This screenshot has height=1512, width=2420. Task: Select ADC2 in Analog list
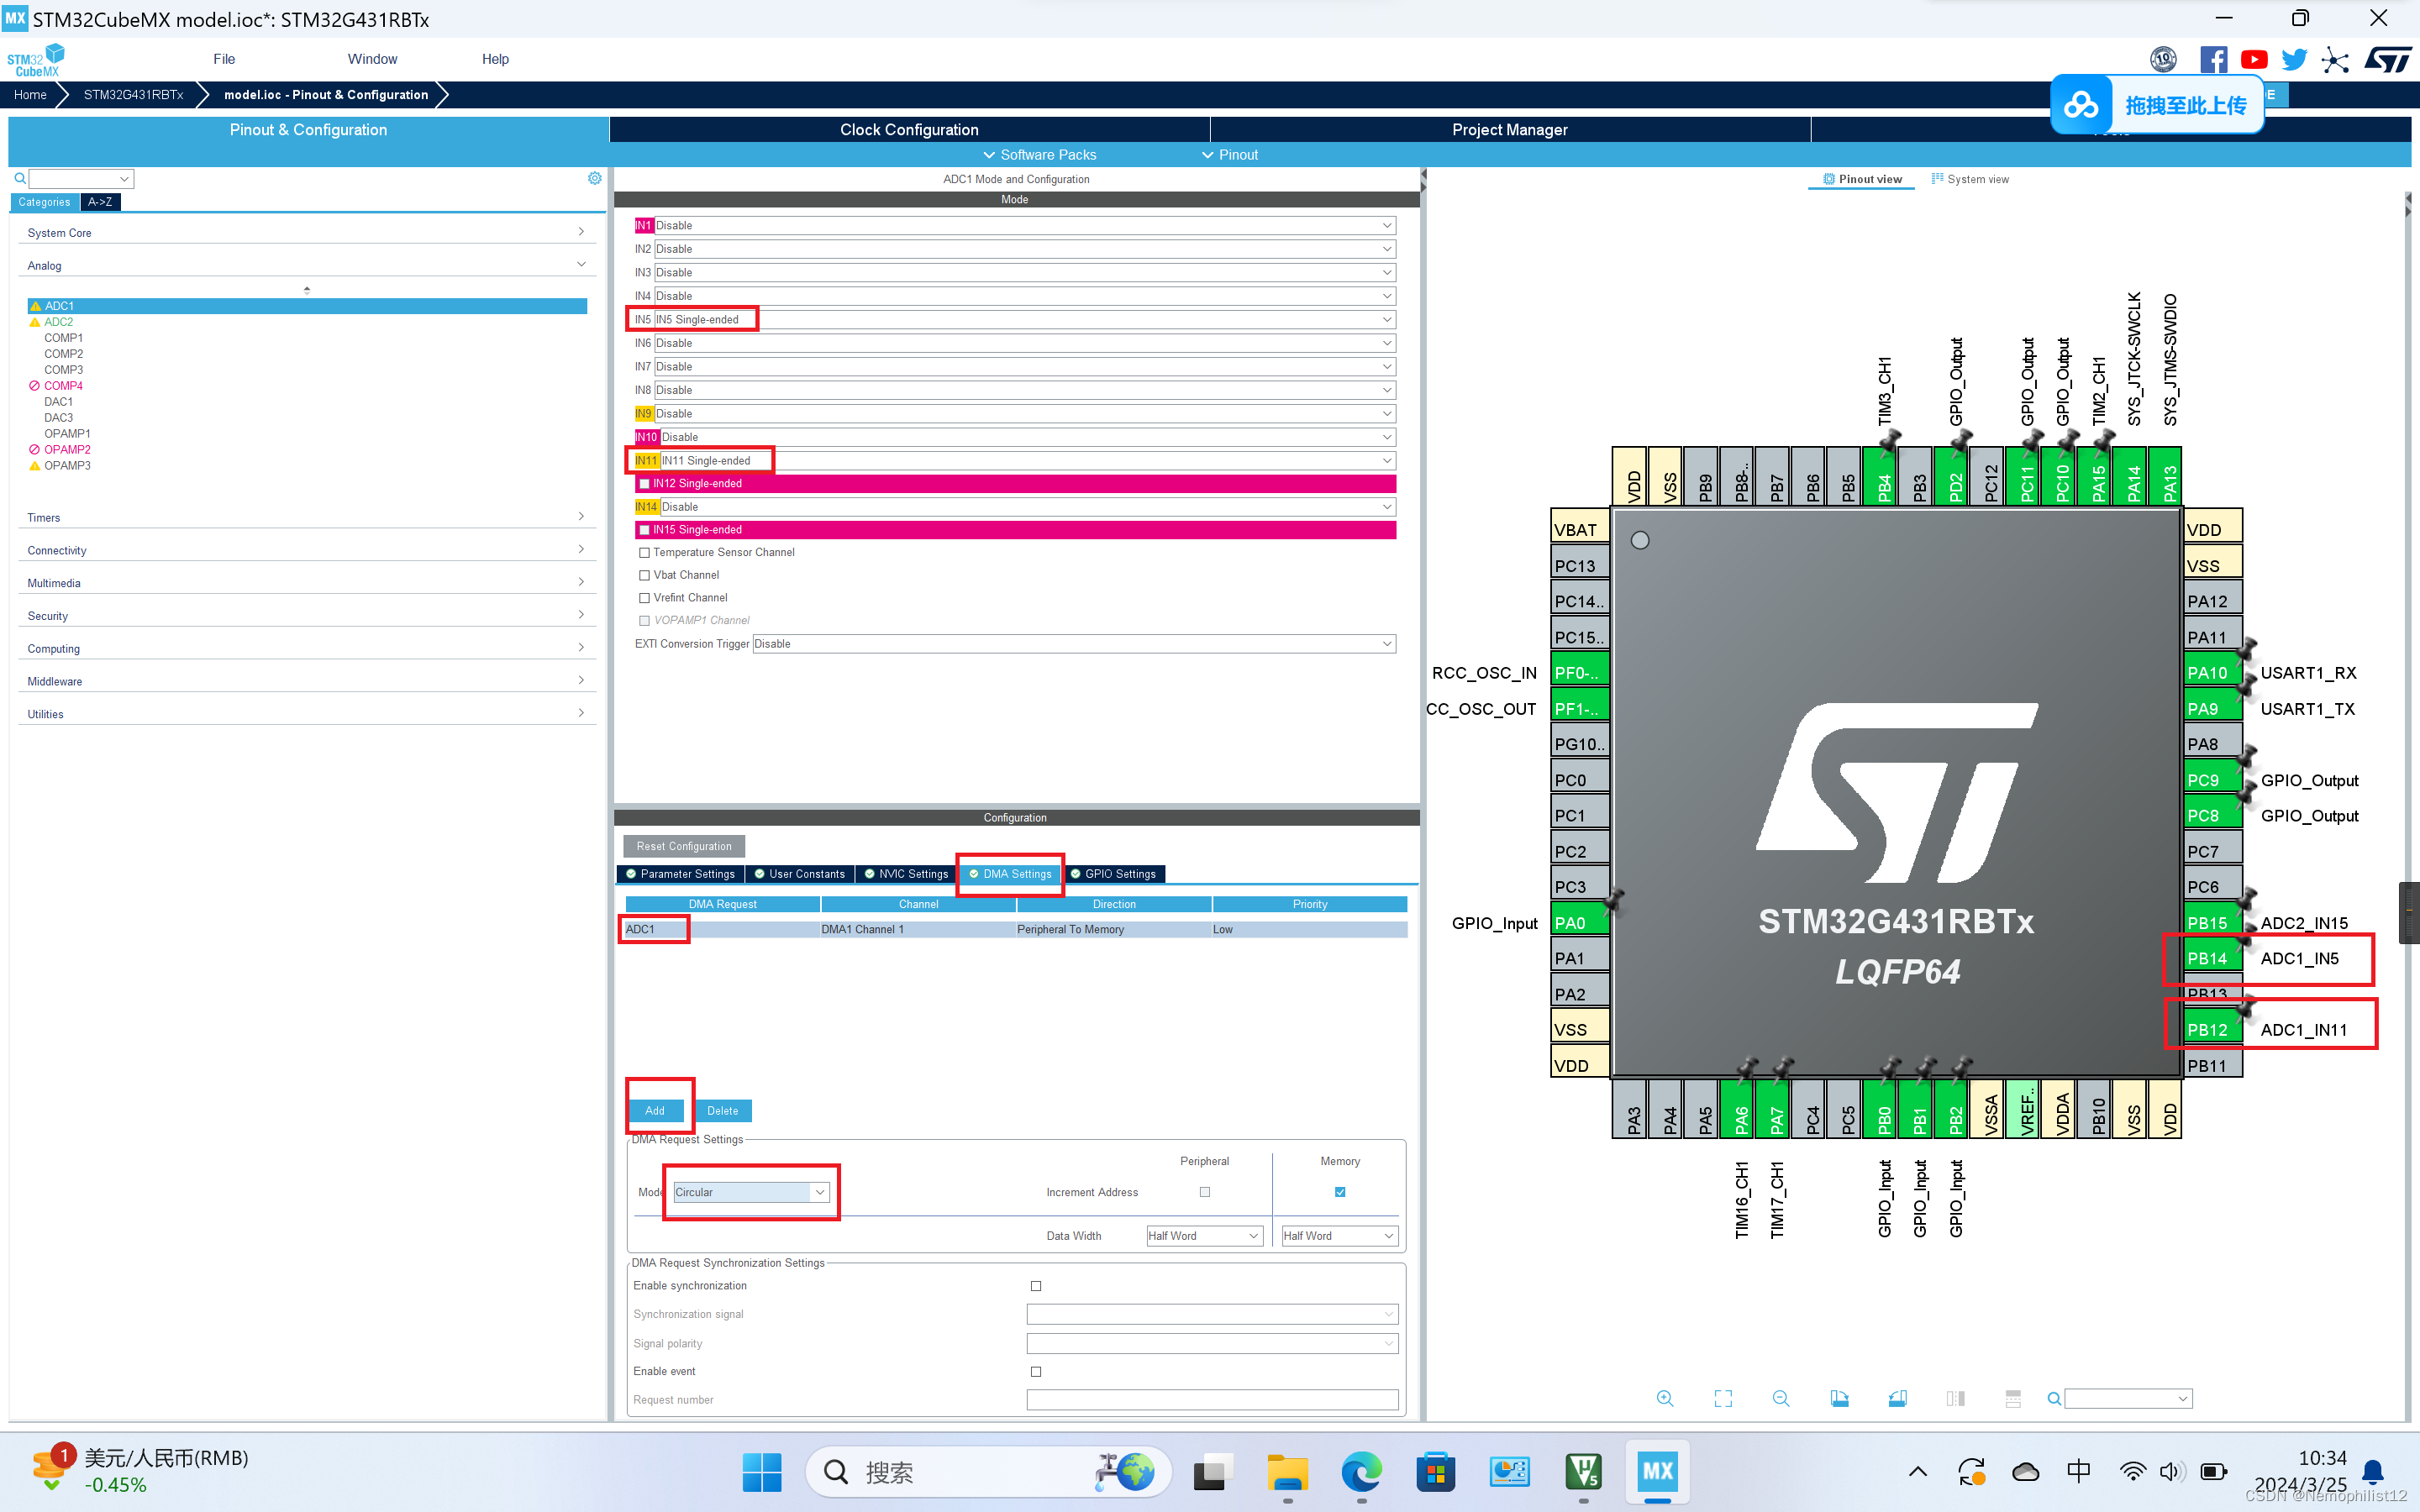coord(58,322)
